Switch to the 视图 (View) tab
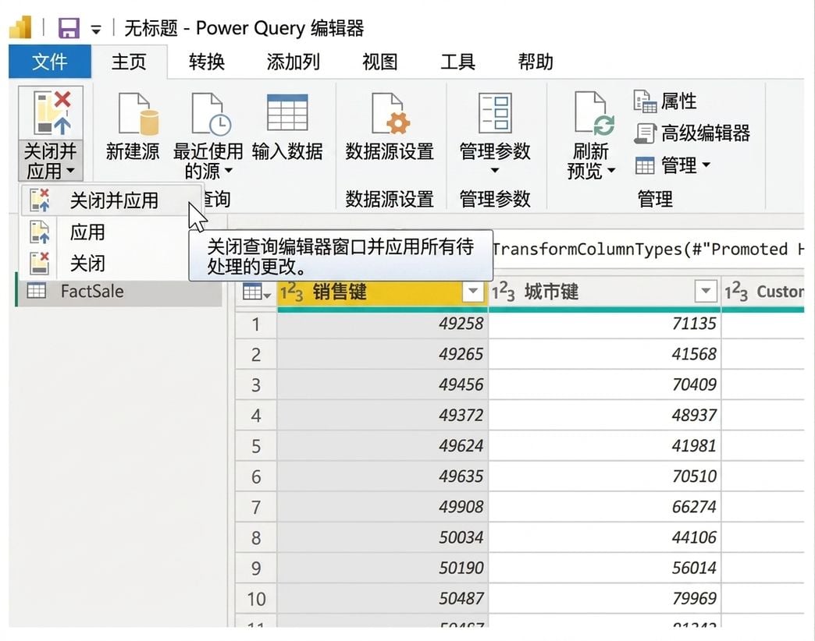The width and height of the screenshot is (815, 641). pyautogui.click(x=380, y=62)
